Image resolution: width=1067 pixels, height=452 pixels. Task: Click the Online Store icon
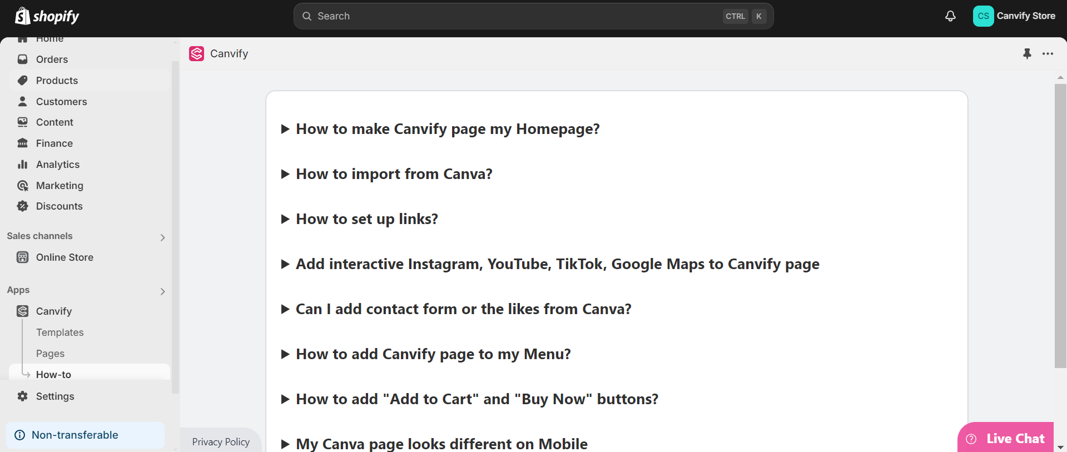tap(22, 257)
